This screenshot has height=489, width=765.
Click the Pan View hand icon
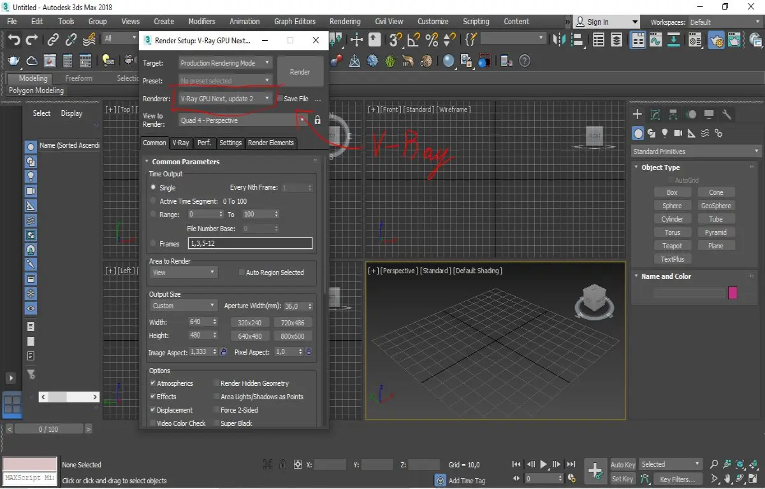[727, 478]
